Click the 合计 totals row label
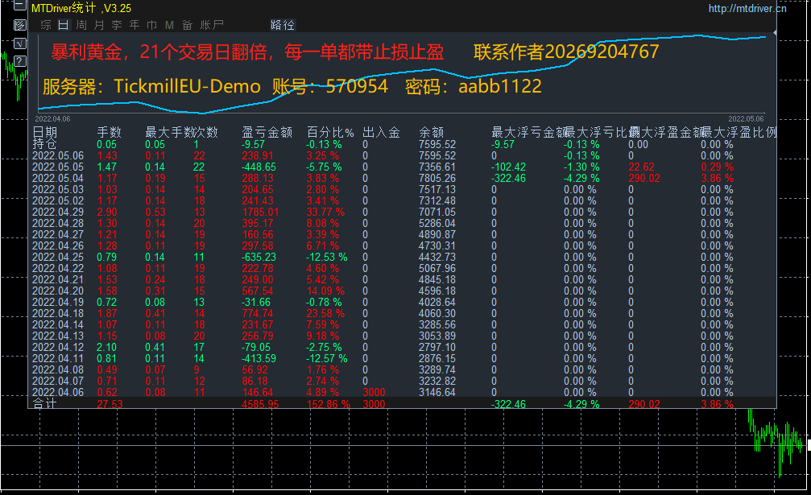The width and height of the screenshot is (811, 495). tap(44, 403)
